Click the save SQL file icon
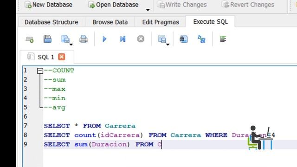Screen dimensions: 297x167 point(65,39)
